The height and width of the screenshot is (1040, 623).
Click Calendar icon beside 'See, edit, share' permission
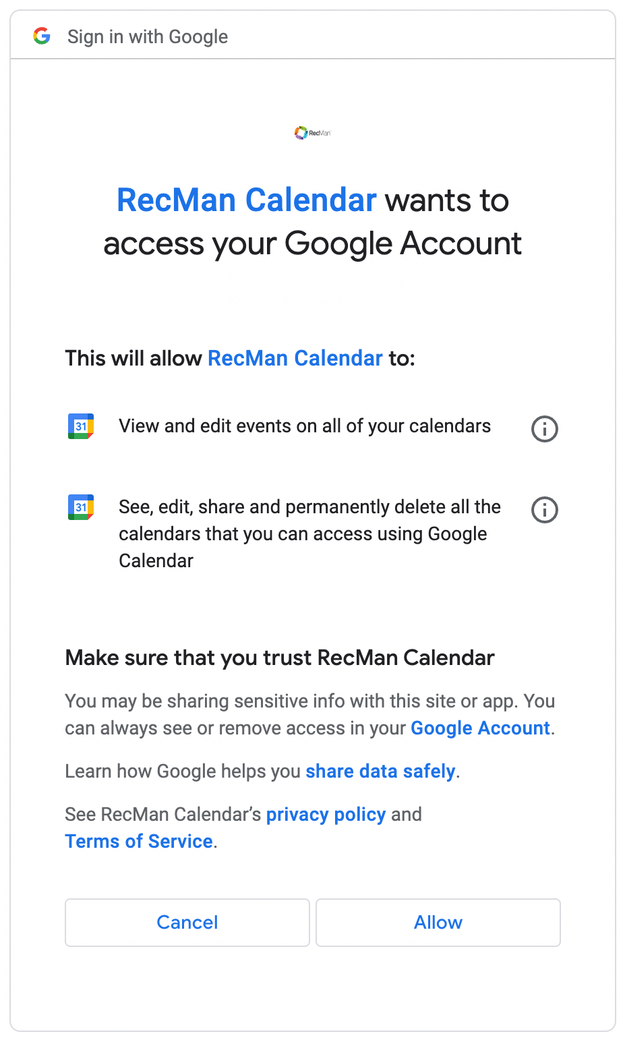pos(81,507)
